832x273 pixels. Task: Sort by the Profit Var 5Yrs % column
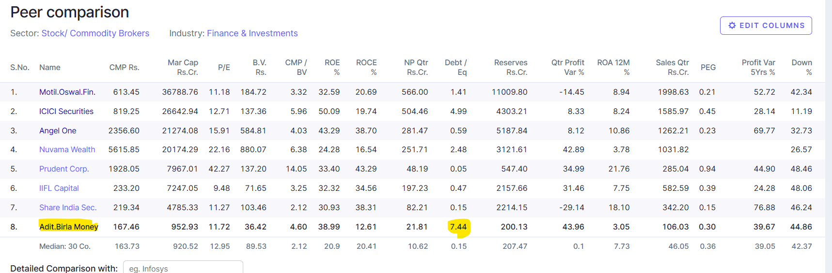point(758,68)
